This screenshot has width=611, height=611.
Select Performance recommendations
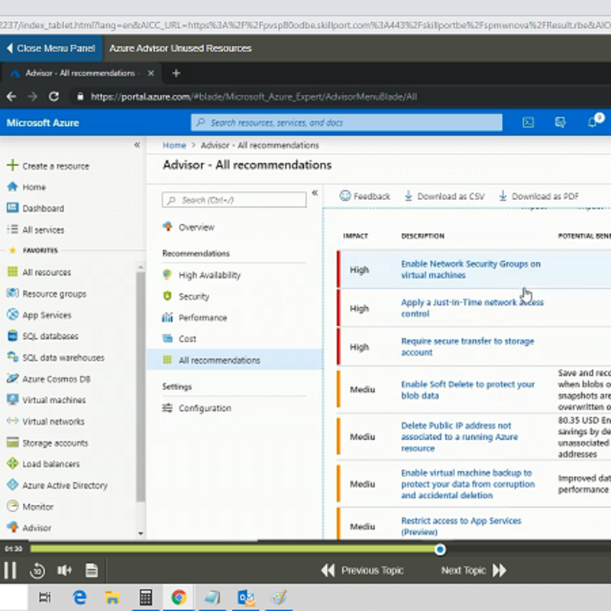(195, 318)
